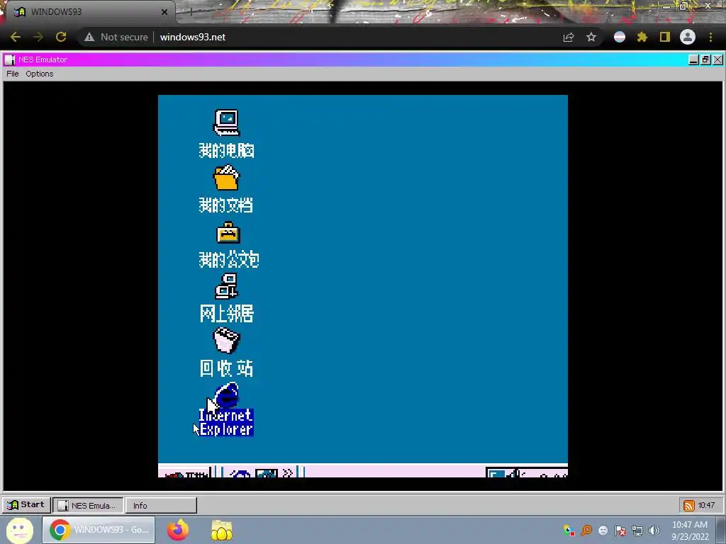Open the My Documents (我的文档) folder icon
Image resolution: width=726 pixels, height=544 pixels.
pos(226,178)
